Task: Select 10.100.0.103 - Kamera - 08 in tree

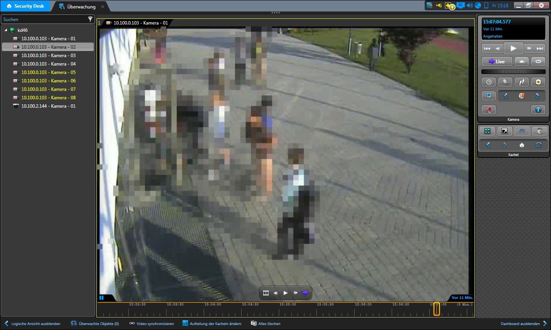Action: [48, 98]
